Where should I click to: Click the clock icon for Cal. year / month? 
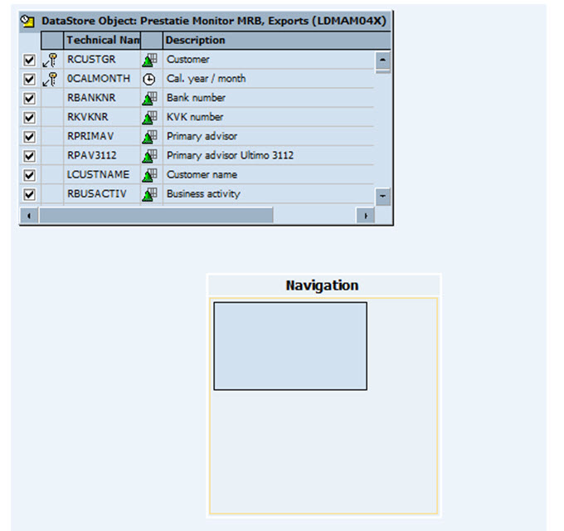coord(149,79)
